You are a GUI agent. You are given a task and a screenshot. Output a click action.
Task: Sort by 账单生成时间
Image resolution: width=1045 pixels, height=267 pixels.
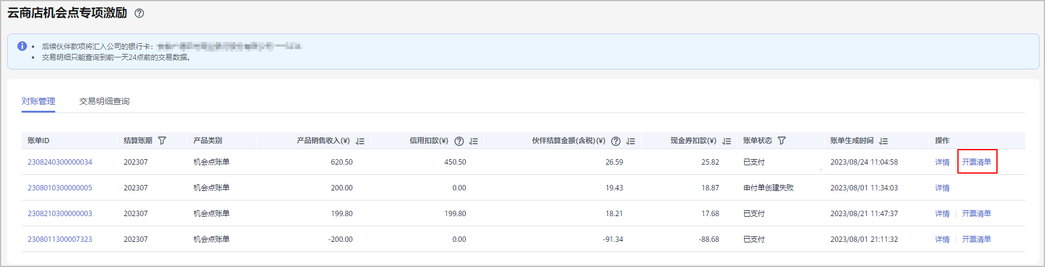tap(884, 141)
